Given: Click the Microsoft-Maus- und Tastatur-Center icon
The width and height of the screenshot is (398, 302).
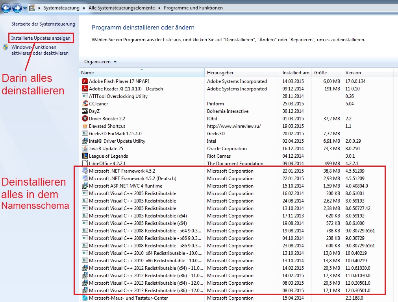Looking at the screenshot, I should [x=85, y=298].
